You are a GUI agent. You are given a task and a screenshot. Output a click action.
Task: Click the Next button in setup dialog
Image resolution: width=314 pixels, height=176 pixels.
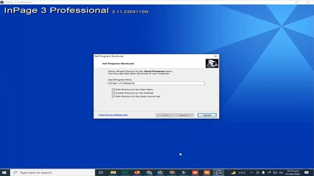click(x=184, y=115)
